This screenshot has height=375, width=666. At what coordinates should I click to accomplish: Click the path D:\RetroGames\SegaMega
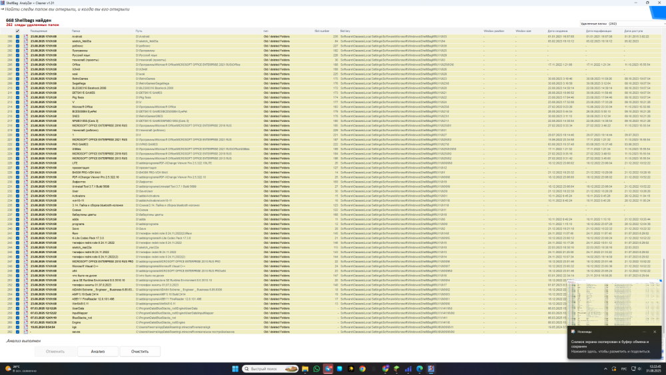[x=152, y=83]
